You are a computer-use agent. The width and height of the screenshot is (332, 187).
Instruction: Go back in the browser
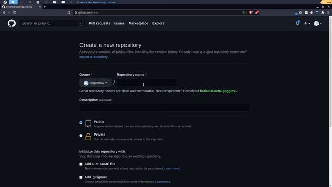point(4,12)
